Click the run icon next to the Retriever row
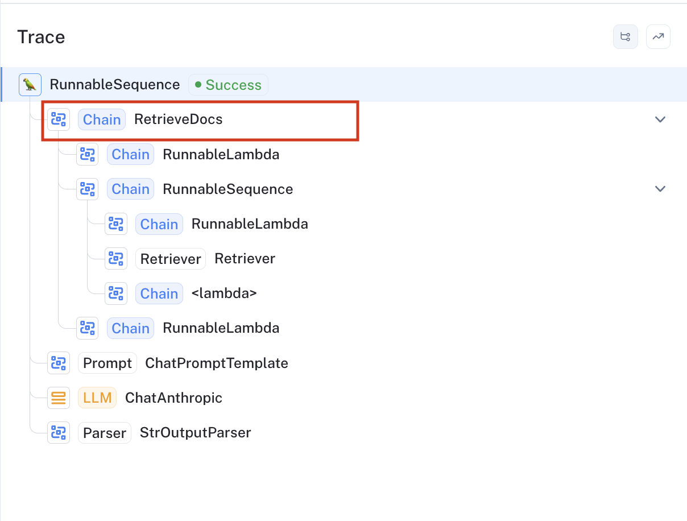 [x=116, y=259]
